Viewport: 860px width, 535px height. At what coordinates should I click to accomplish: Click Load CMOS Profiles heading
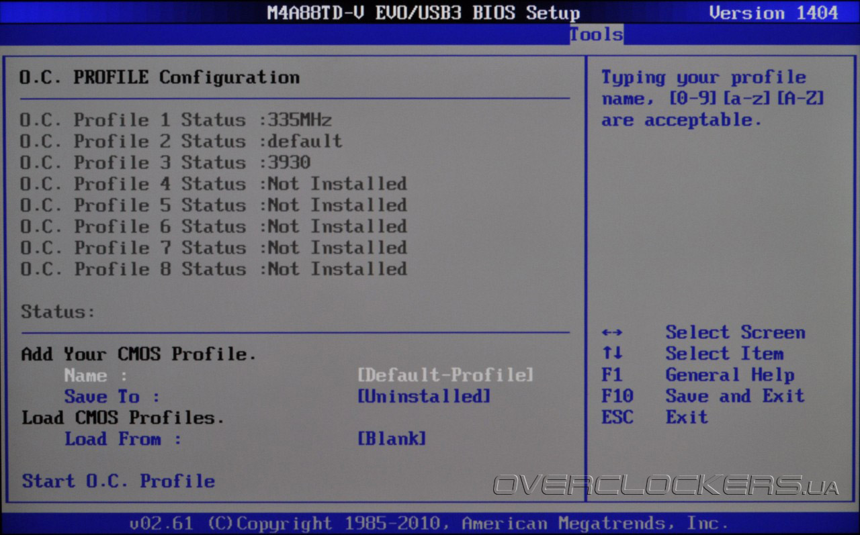click(123, 418)
